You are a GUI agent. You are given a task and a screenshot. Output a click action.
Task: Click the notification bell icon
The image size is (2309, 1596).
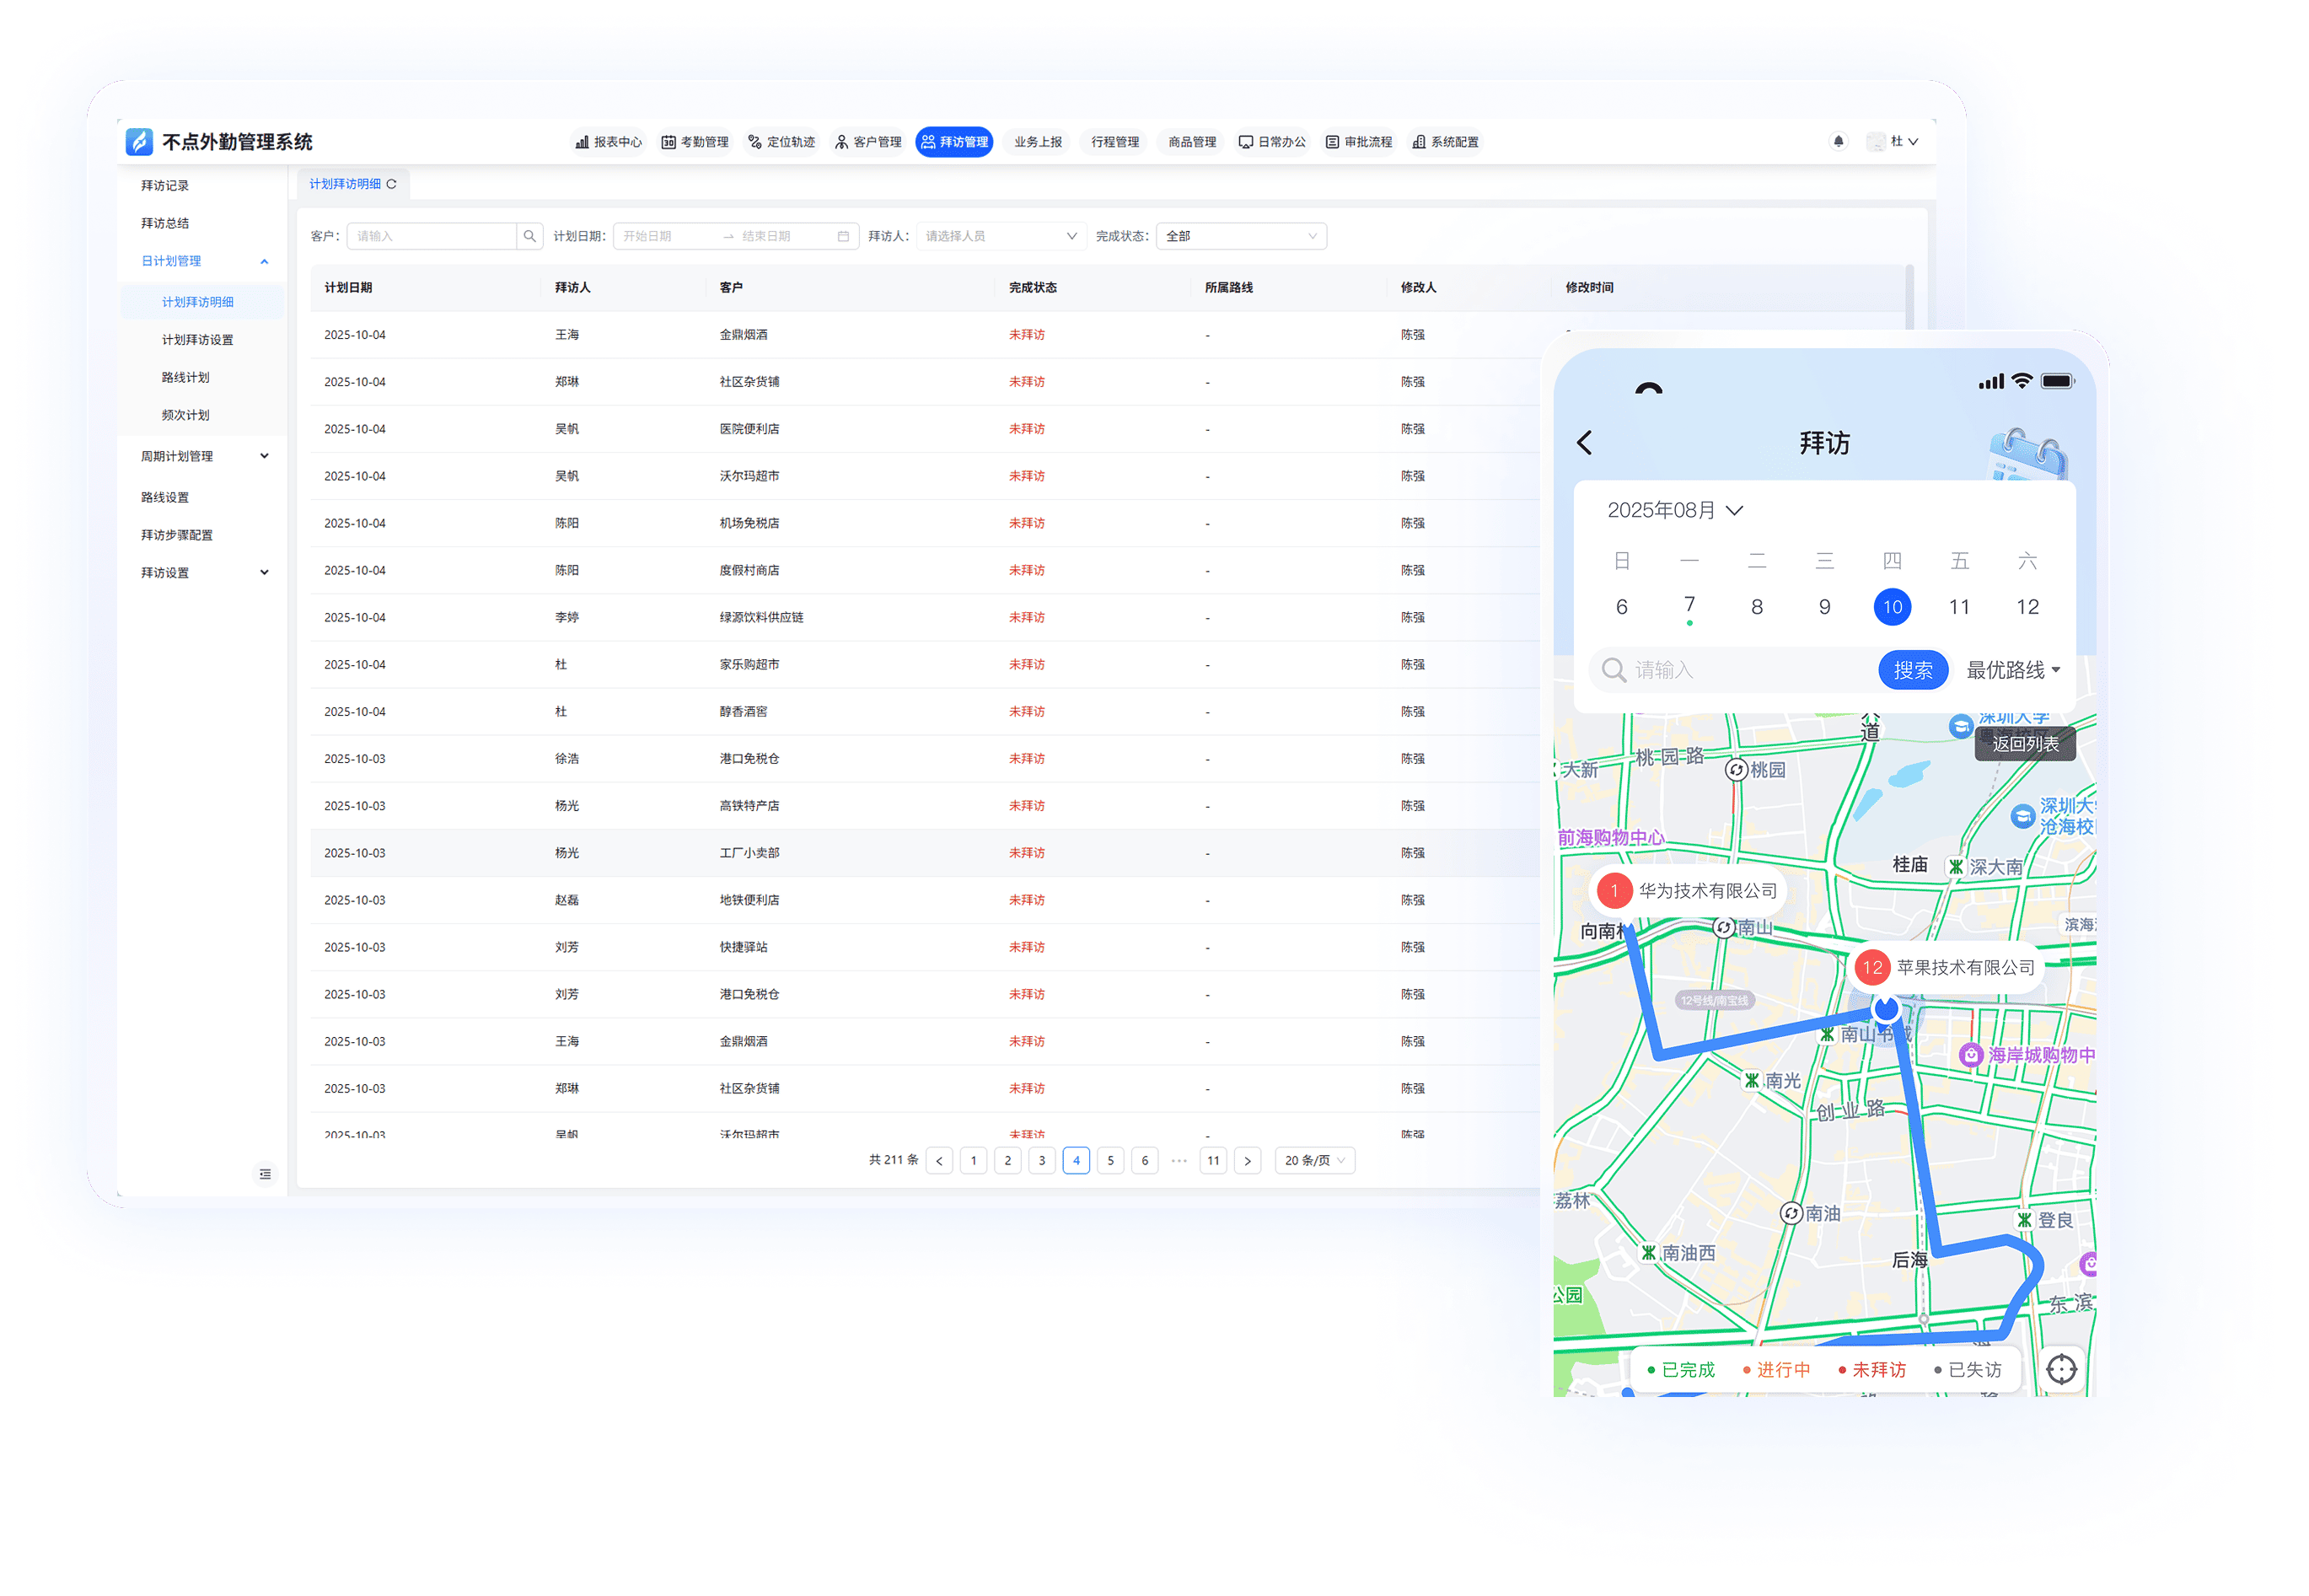(x=1838, y=141)
